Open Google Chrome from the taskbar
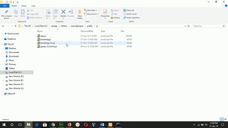This screenshot has width=228, height=128. [x=53, y=125]
